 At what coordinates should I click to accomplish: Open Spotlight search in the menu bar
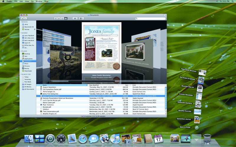(232, 1)
